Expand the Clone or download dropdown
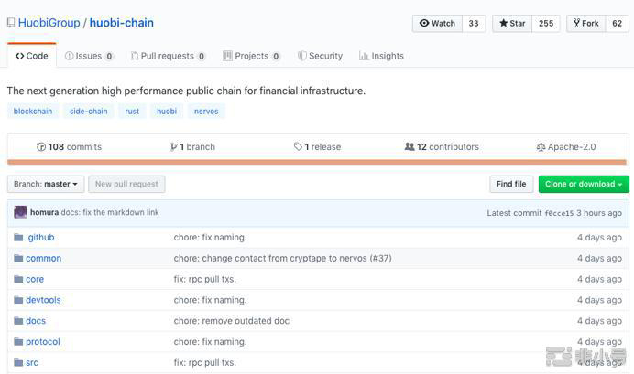The image size is (634, 374). pyautogui.click(x=584, y=184)
